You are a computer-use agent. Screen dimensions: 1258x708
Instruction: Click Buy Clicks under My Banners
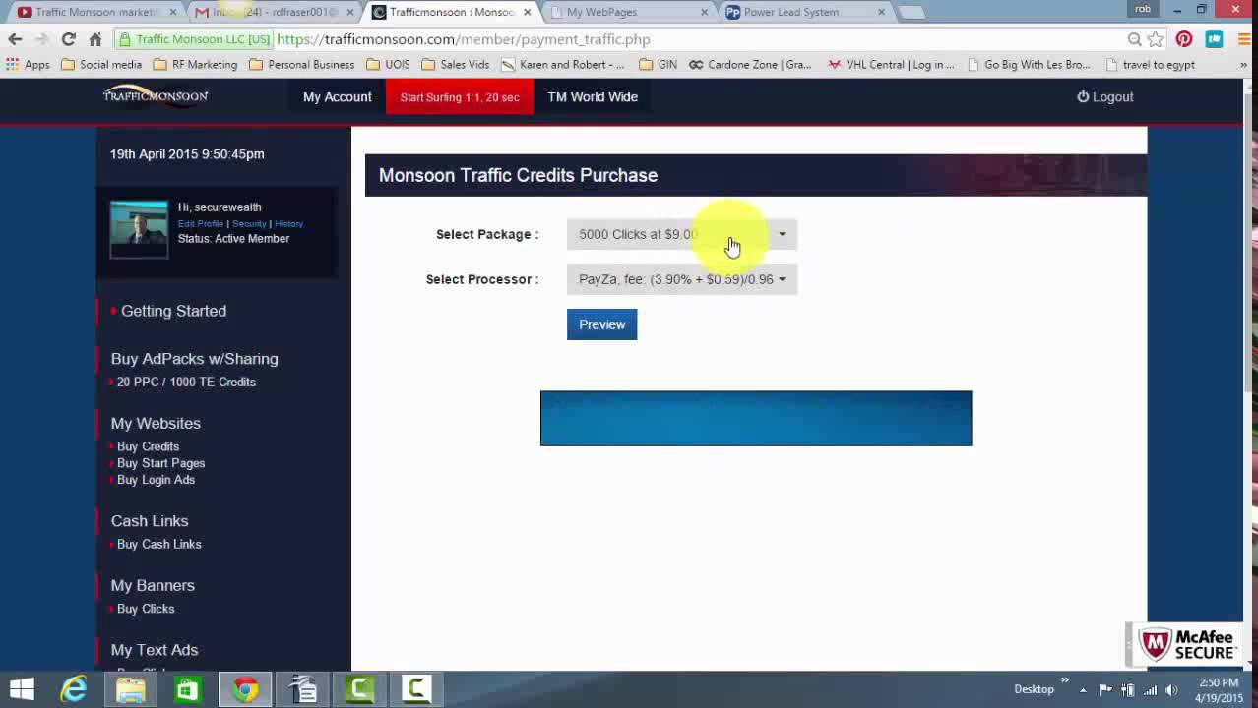(x=146, y=609)
